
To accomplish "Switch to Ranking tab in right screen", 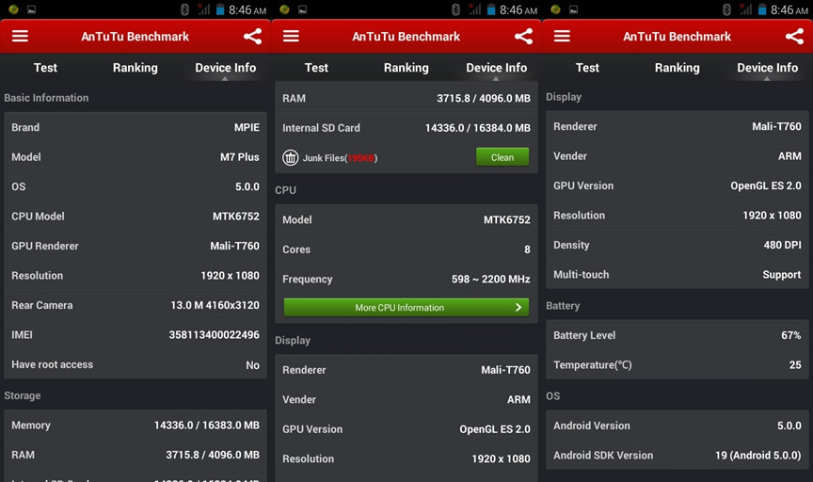I will [677, 68].
